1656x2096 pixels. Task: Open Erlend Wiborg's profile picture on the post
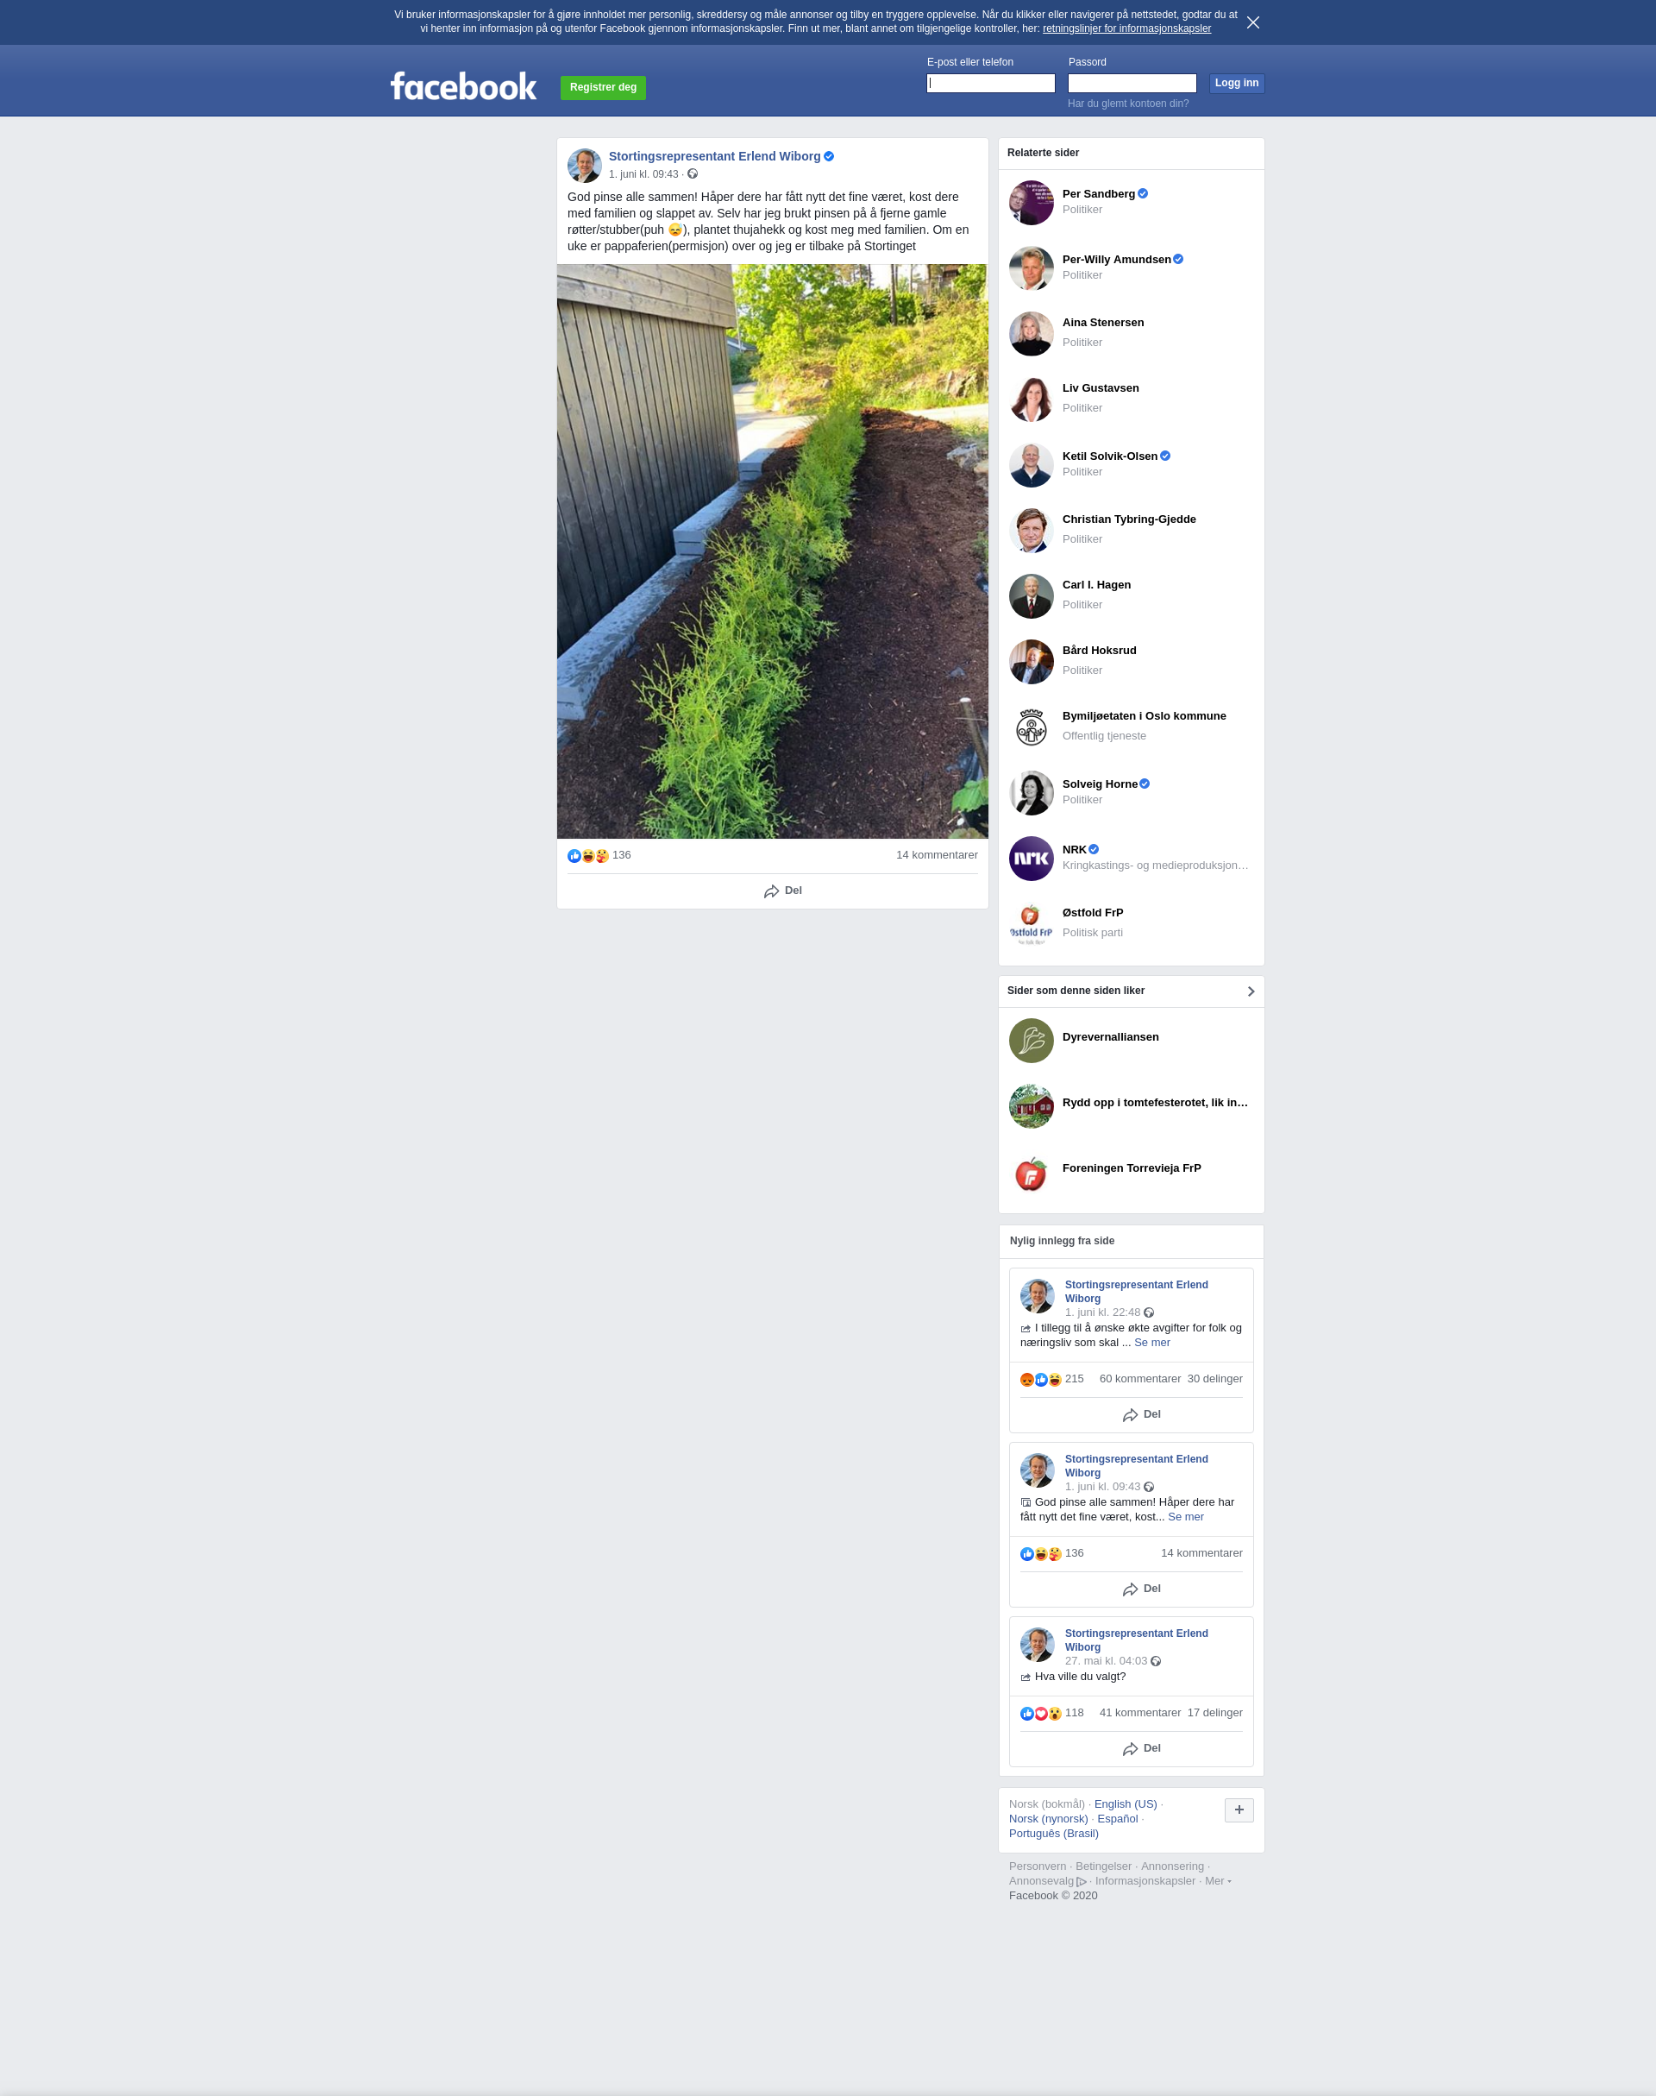pyautogui.click(x=585, y=166)
